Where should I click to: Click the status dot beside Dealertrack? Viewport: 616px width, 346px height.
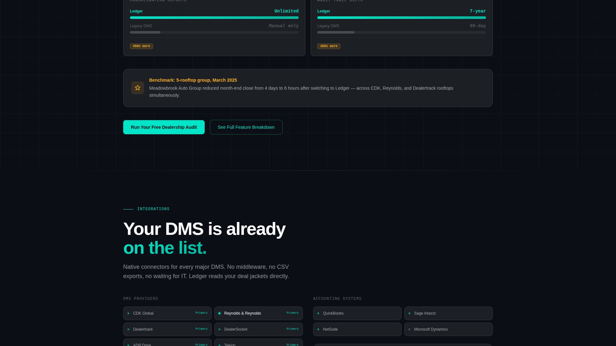(128, 329)
